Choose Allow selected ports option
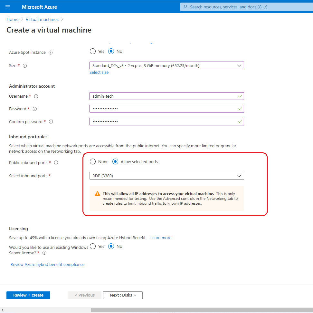The height and width of the screenshot is (313, 313). [115, 161]
